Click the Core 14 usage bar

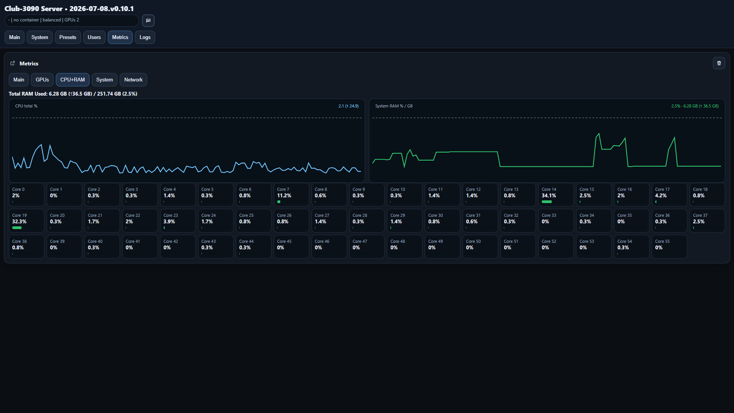(547, 202)
